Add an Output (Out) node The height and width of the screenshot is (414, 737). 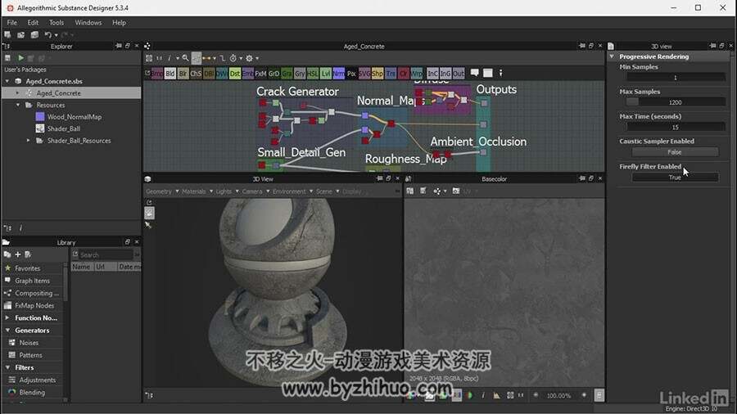(459, 73)
